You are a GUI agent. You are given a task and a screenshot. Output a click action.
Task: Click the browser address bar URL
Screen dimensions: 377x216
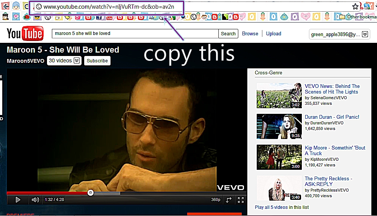109,7
